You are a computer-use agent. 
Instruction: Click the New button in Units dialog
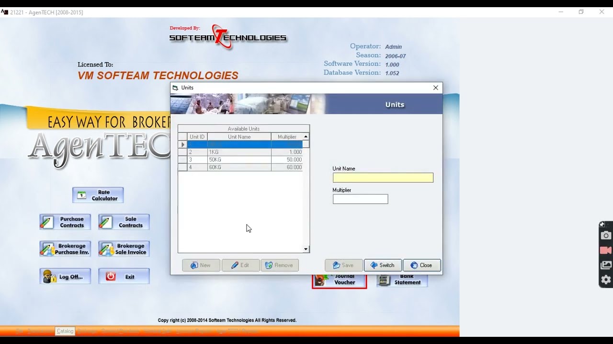click(x=201, y=265)
